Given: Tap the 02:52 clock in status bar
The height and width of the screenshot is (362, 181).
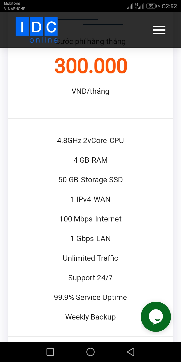Looking at the screenshot, I should [169, 6].
